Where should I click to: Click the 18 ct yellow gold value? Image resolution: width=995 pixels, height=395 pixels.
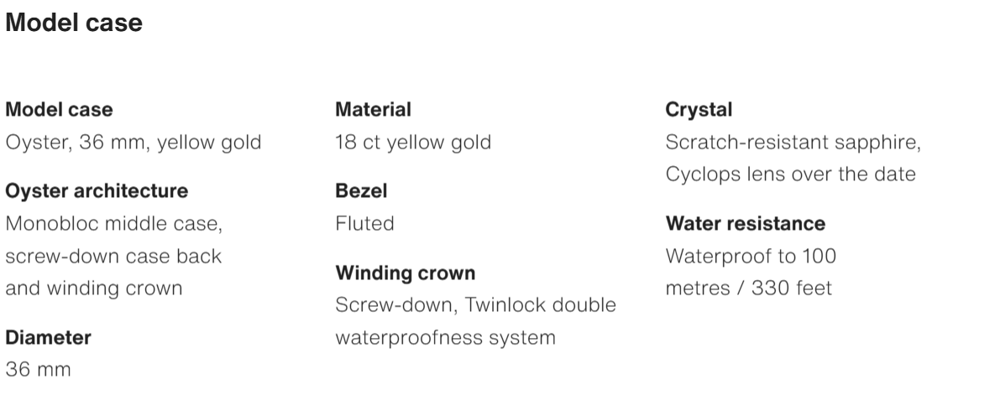click(x=413, y=143)
